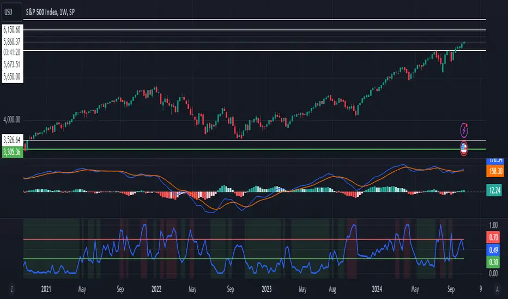
Task: Click the 2021 time axis label
Action: (x=46, y=289)
